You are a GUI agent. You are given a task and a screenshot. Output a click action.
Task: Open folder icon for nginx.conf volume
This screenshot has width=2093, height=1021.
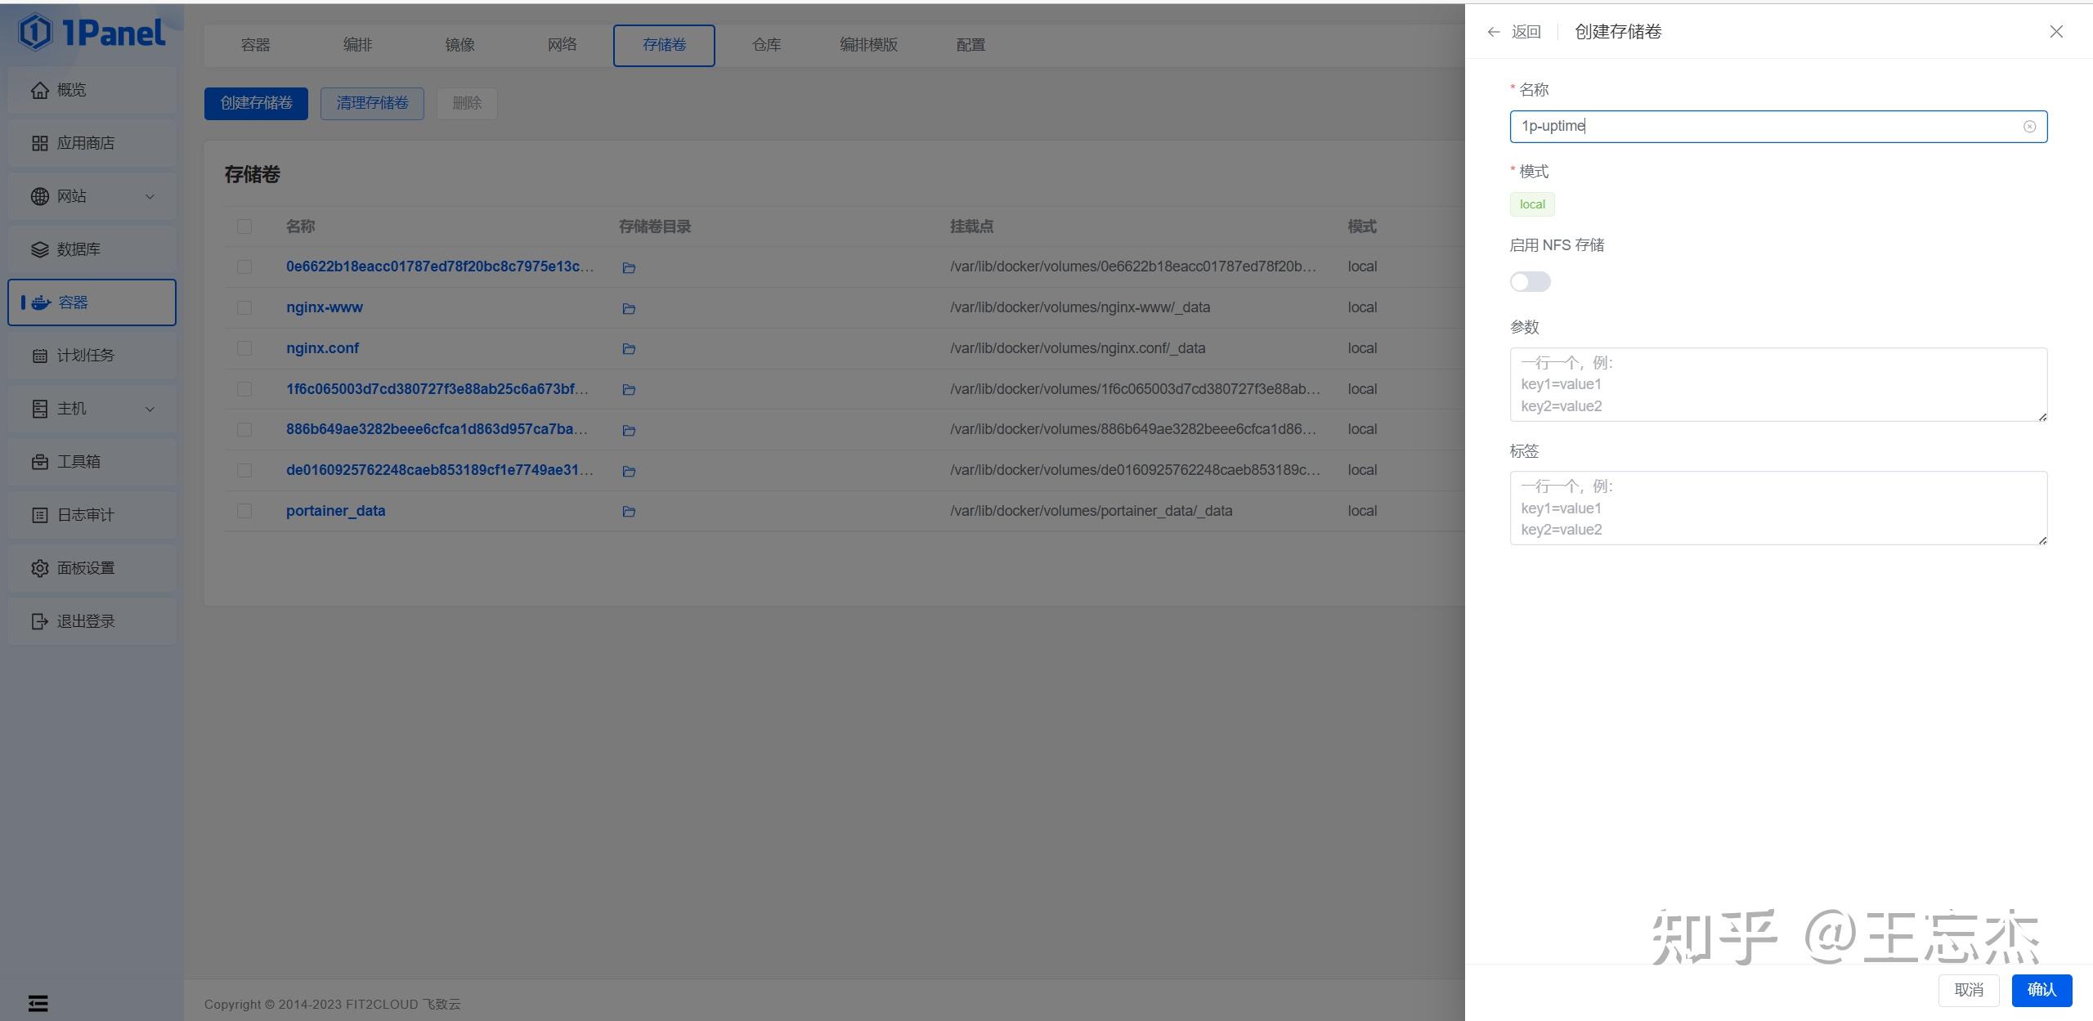click(x=628, y=349)
